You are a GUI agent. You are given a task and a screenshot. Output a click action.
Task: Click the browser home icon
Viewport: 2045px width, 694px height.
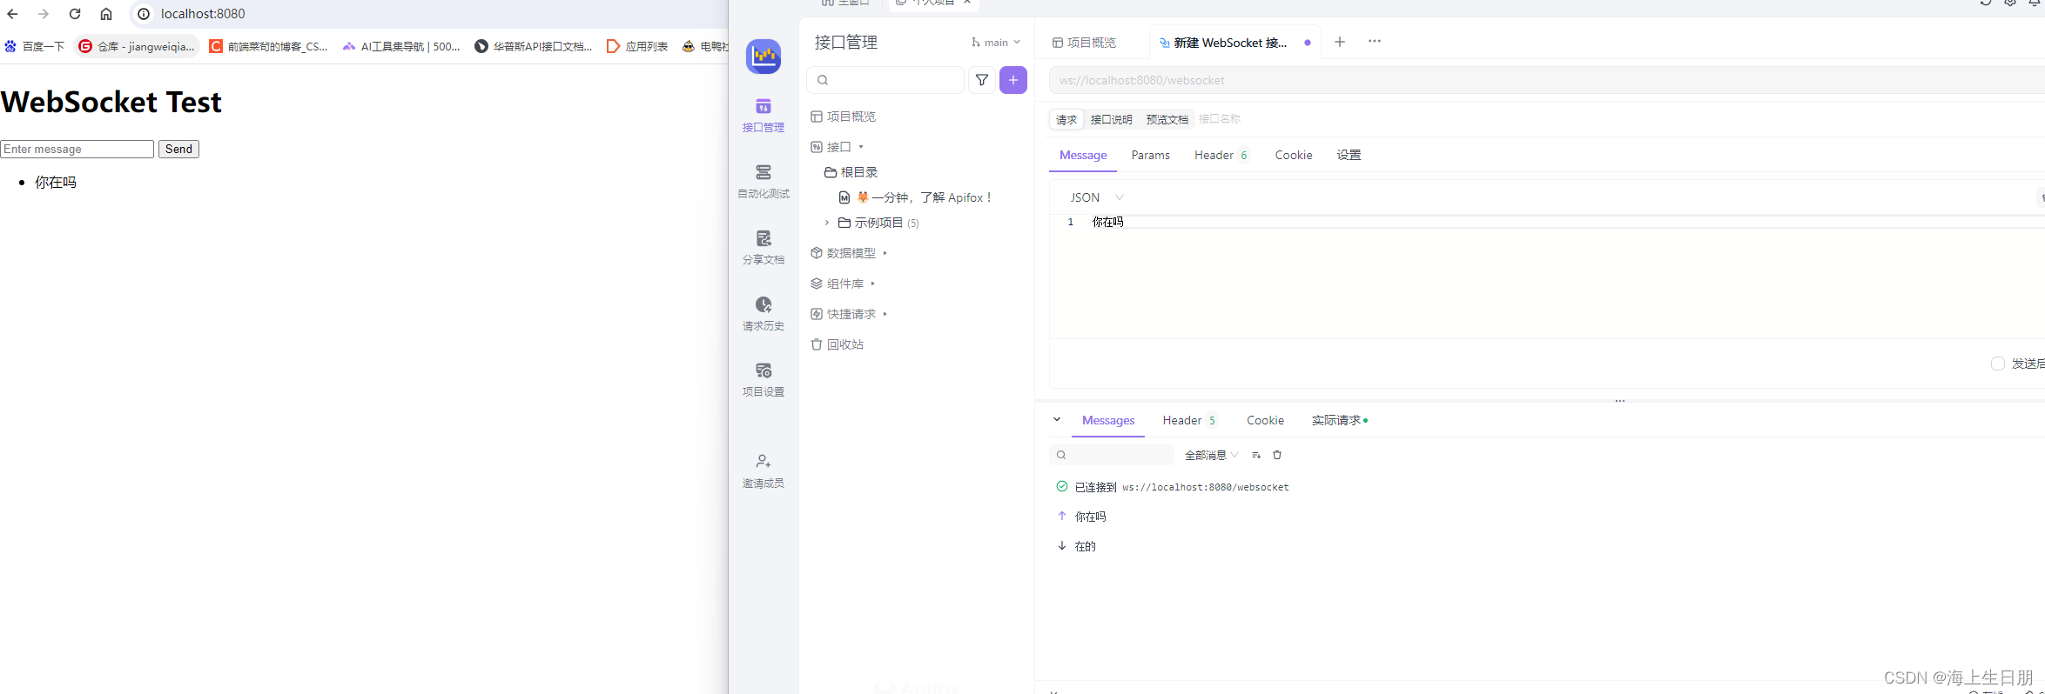[x=106, y=14]
